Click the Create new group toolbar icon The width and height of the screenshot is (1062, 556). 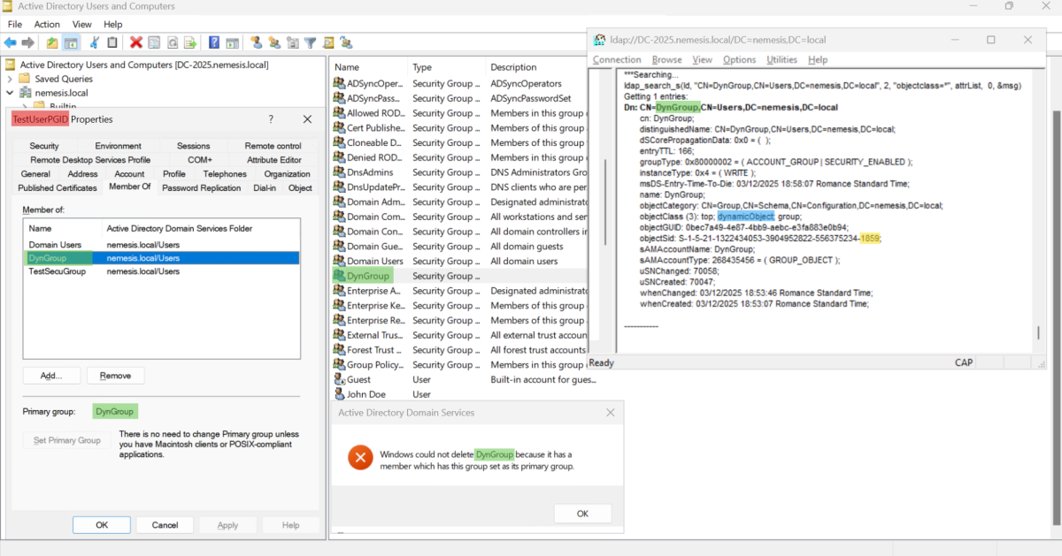click(274, 42)
